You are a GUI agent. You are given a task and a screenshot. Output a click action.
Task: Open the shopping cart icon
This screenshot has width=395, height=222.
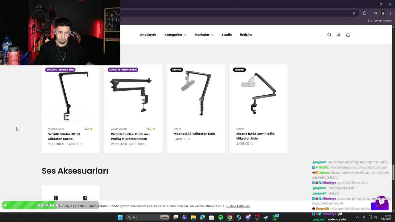click(x=348, y=35)
